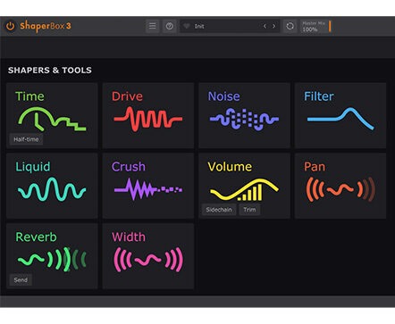395x324 pixels.
Task: Add the Noise shaper waveform icon
Action: click(244, 119)
